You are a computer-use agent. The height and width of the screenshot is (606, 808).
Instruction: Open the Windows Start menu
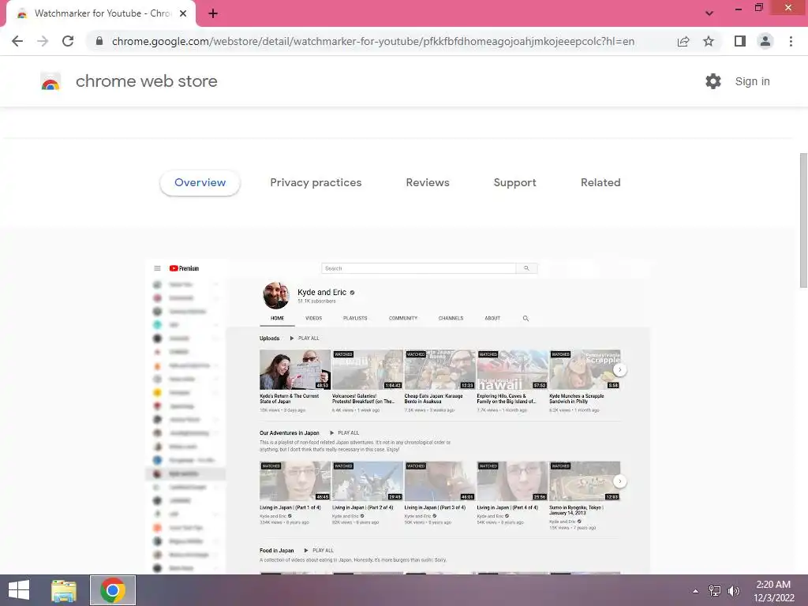[x=19, y=590]
